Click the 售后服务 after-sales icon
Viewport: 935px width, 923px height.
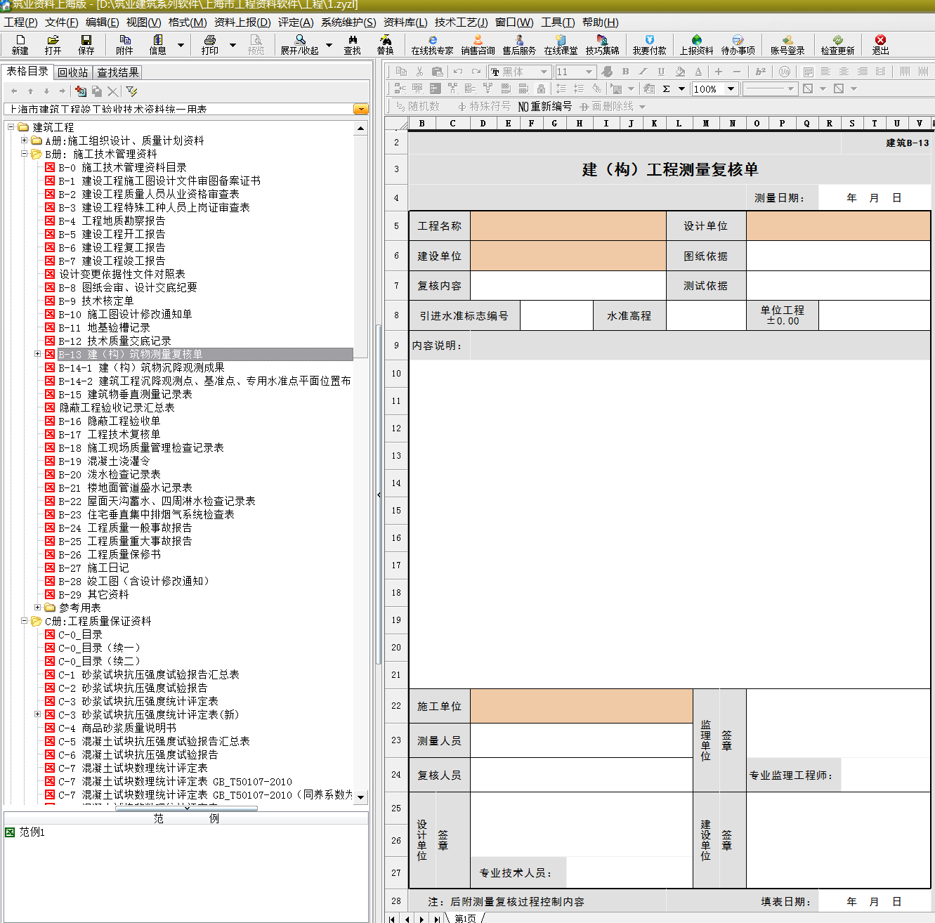(520, 45)
